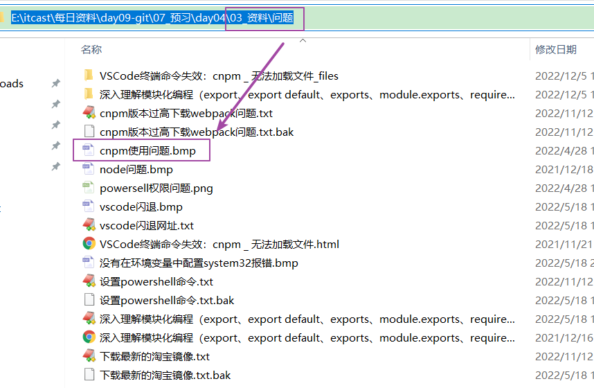594x388 pixels.
Task: Click icon of 设置powershell命令.txt.bak file
Action: click(x=88, y=300)
